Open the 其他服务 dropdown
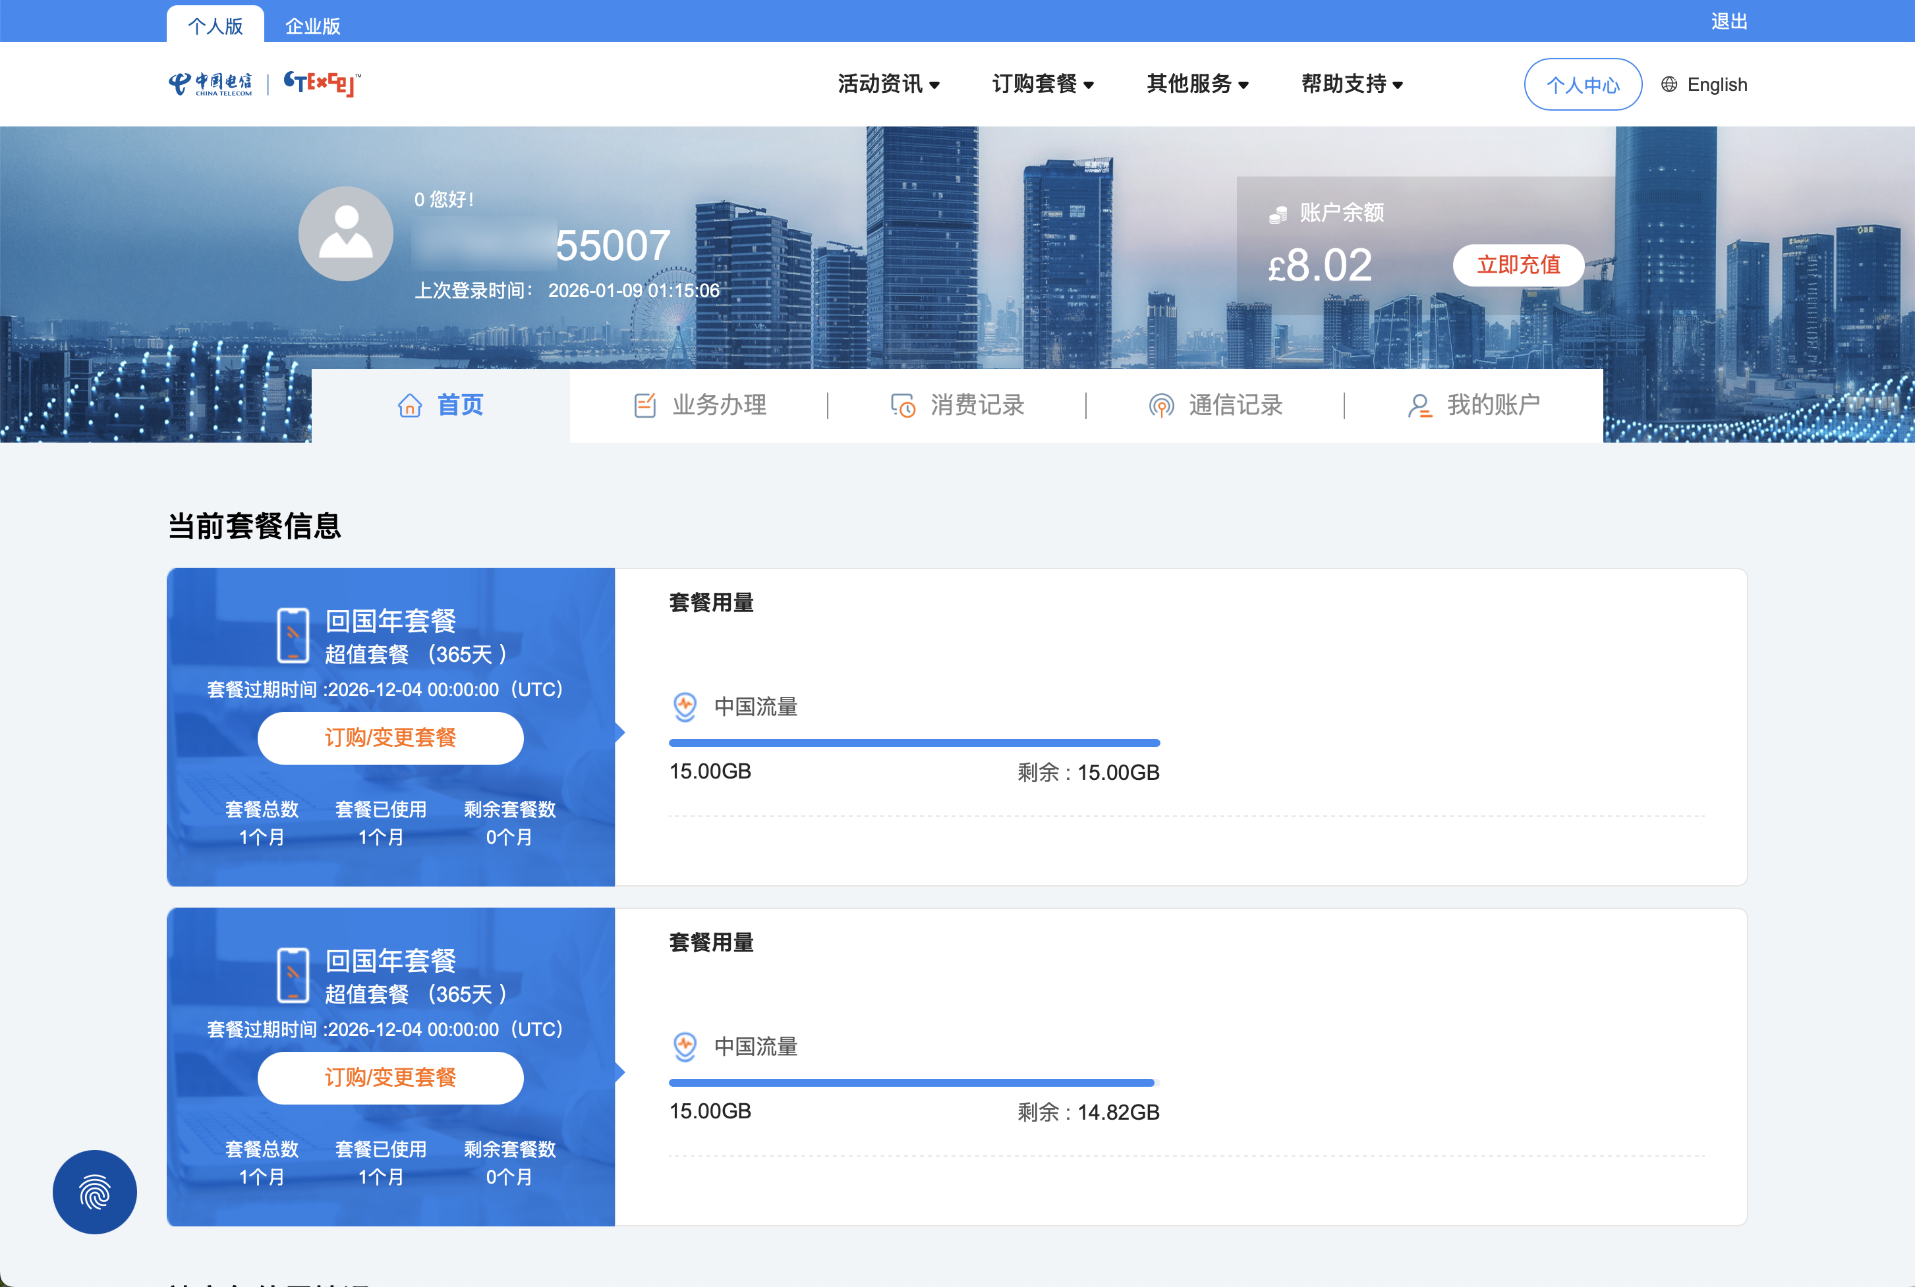The width and height of the screenshot is (1915, 1287). click(x=1197, y=84)
